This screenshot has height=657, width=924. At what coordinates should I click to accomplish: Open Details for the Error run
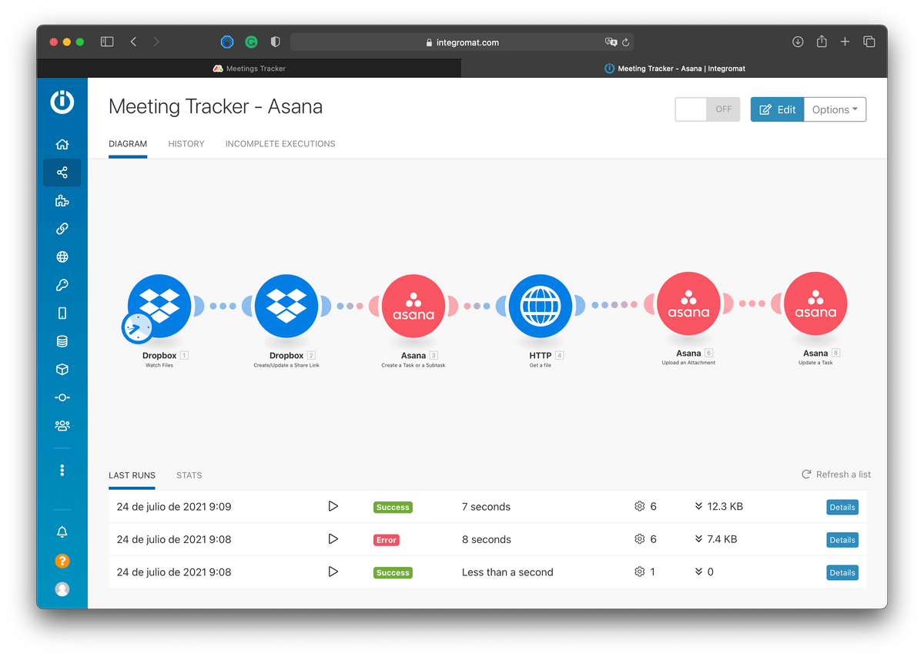(x=842, y=540)
